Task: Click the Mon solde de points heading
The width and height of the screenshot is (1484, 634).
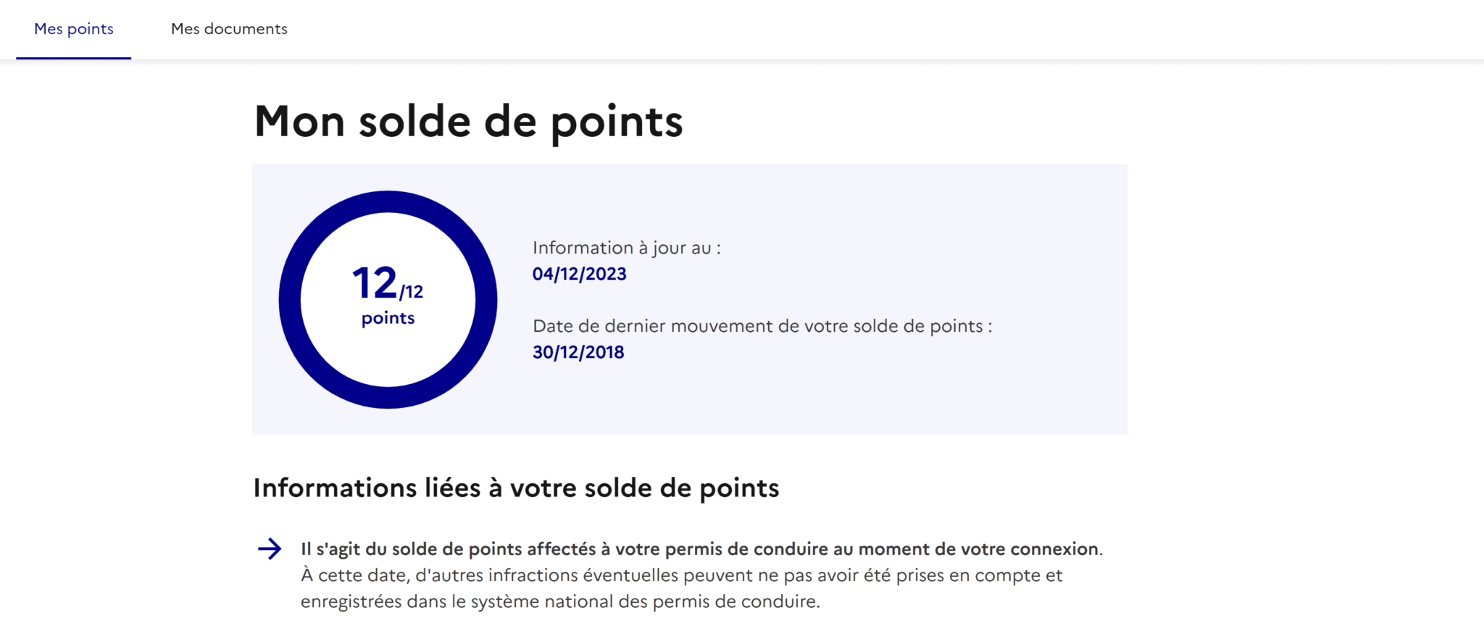Action: tap(467, 121)
